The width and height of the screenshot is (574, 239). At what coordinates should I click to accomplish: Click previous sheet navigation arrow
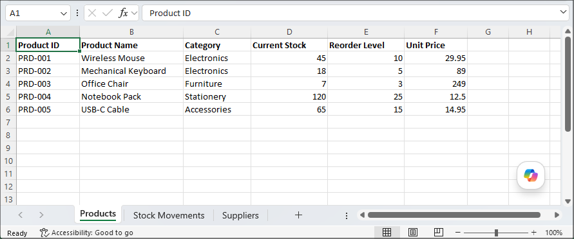coord(21,215)
